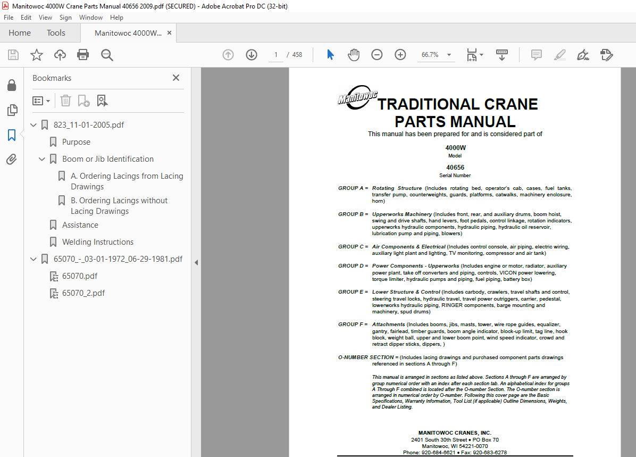The image size is (636, 457).
Task: Click the serial number 40656 text
Action: click(455, 168)
